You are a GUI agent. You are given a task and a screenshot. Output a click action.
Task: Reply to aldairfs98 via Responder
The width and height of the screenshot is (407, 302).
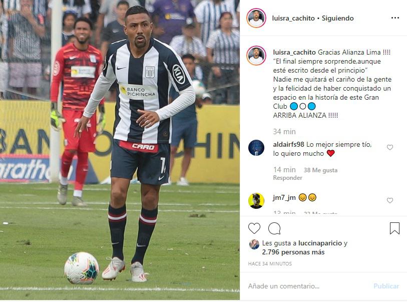click(287, 178)
